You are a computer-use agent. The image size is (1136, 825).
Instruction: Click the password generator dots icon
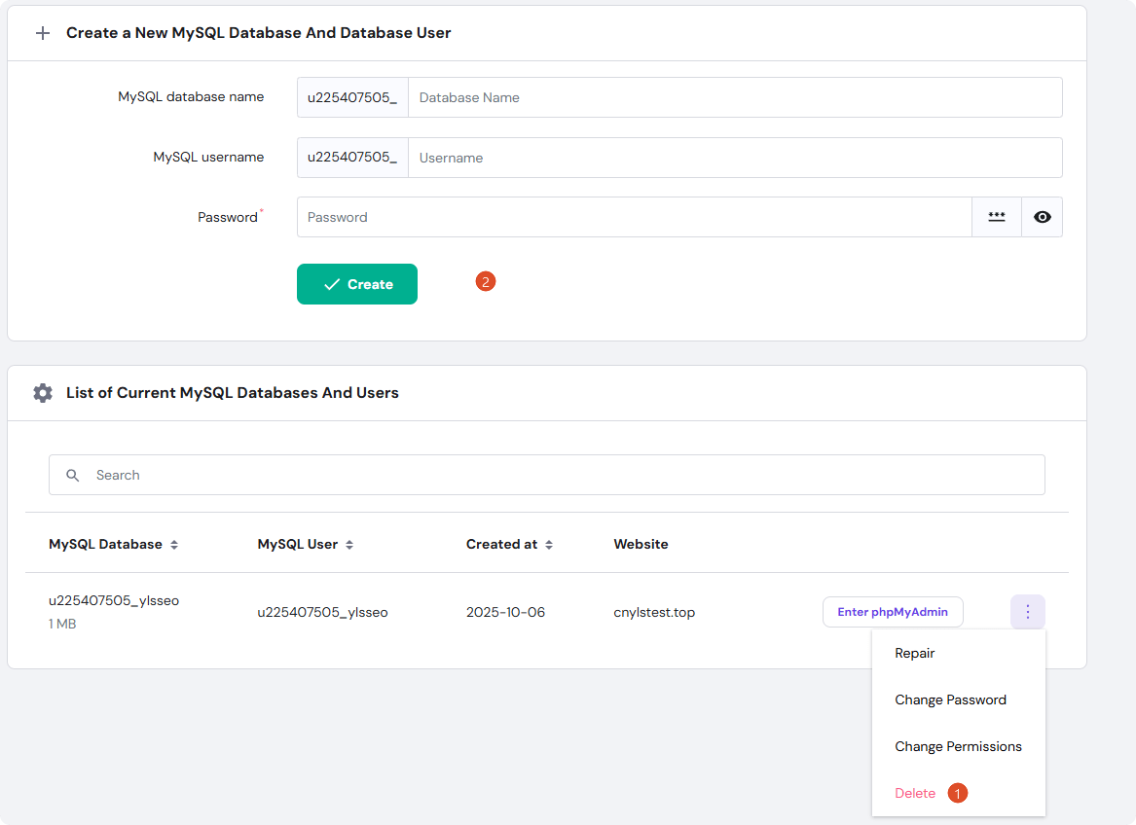(996, 217)
